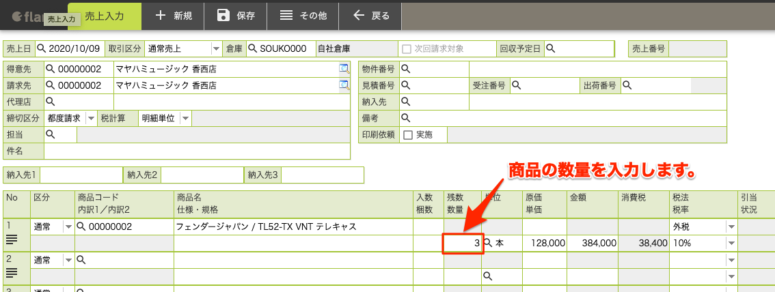Expand the 取引区分 dropdown

pos(216,48)
